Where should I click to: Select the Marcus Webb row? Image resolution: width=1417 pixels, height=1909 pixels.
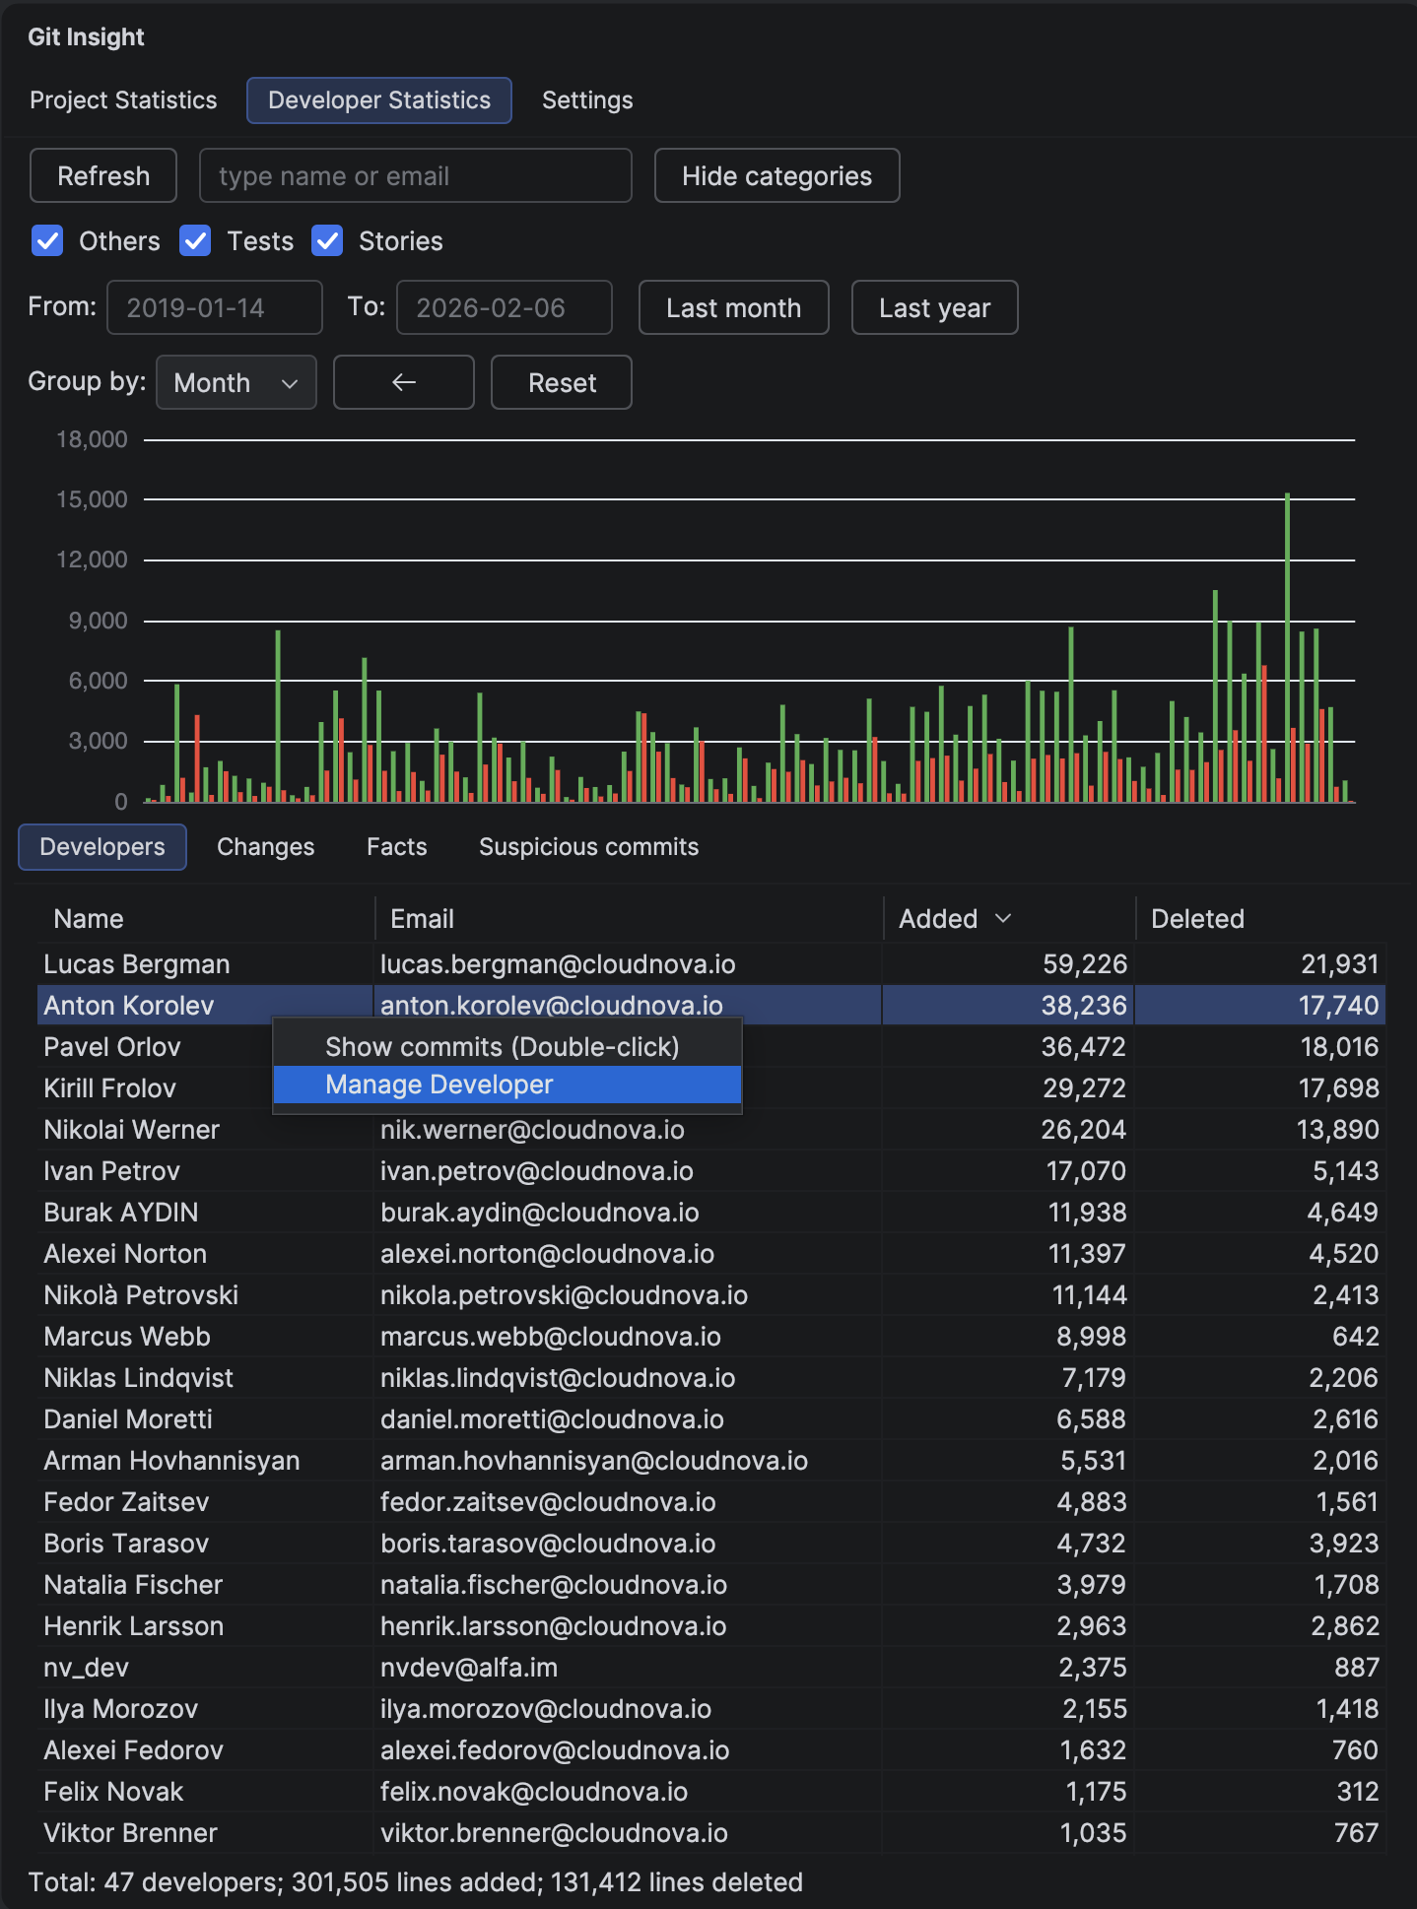711,1336
